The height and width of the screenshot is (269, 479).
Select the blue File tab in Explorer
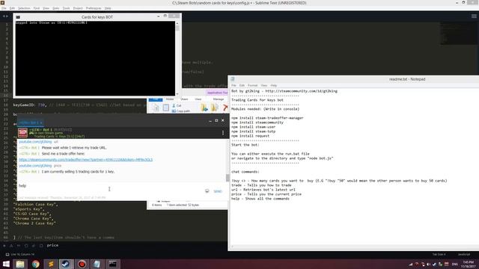(156, 99)
